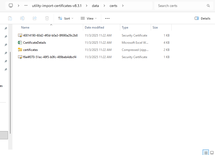Viewport: 215px width, 155px height.
Task: Click the Search certs input field
Action: pos(180,6)
